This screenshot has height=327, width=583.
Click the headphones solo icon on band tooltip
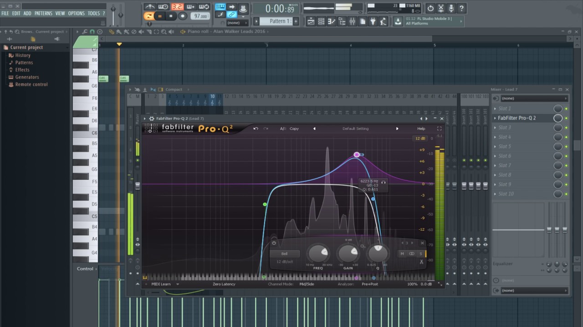[384, 183]
